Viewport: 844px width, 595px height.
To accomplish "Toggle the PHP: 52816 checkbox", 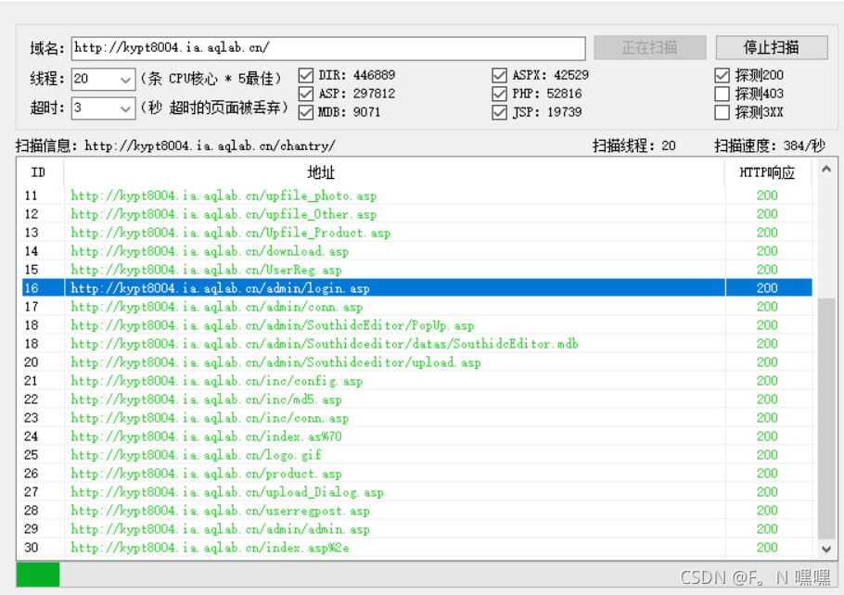I will tap(500, 94).
